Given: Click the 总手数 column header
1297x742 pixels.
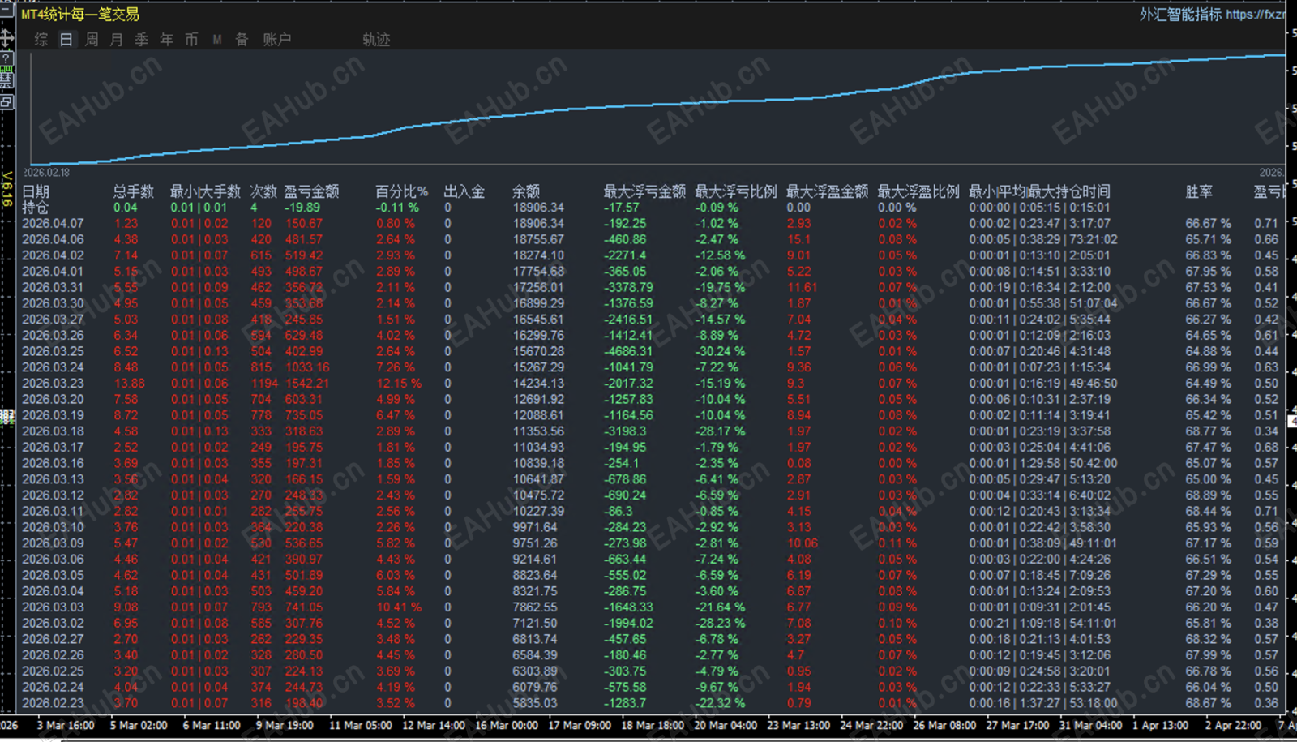Looking at the screenshot, I should pos(134,191).
